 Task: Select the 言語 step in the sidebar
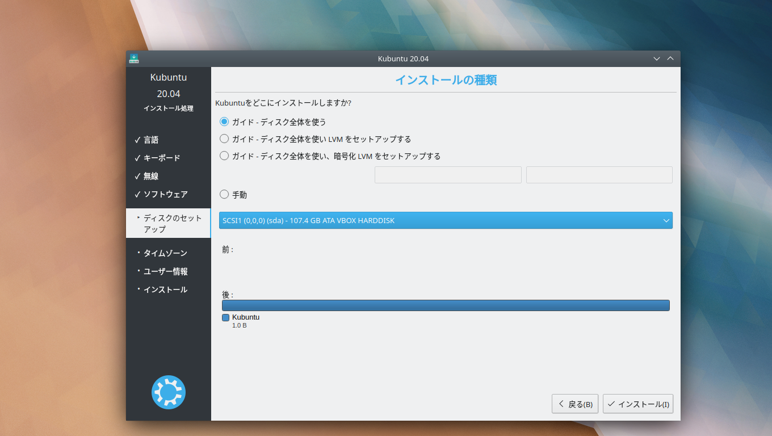coord(151,140)
